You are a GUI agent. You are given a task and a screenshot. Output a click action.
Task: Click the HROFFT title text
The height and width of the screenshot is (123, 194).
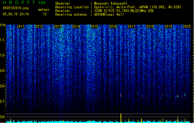click(19, 2)
